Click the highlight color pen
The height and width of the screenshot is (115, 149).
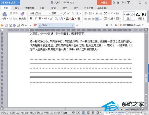point(67,19)
